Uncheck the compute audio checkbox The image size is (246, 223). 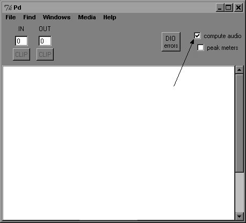(x=197, y=36)
